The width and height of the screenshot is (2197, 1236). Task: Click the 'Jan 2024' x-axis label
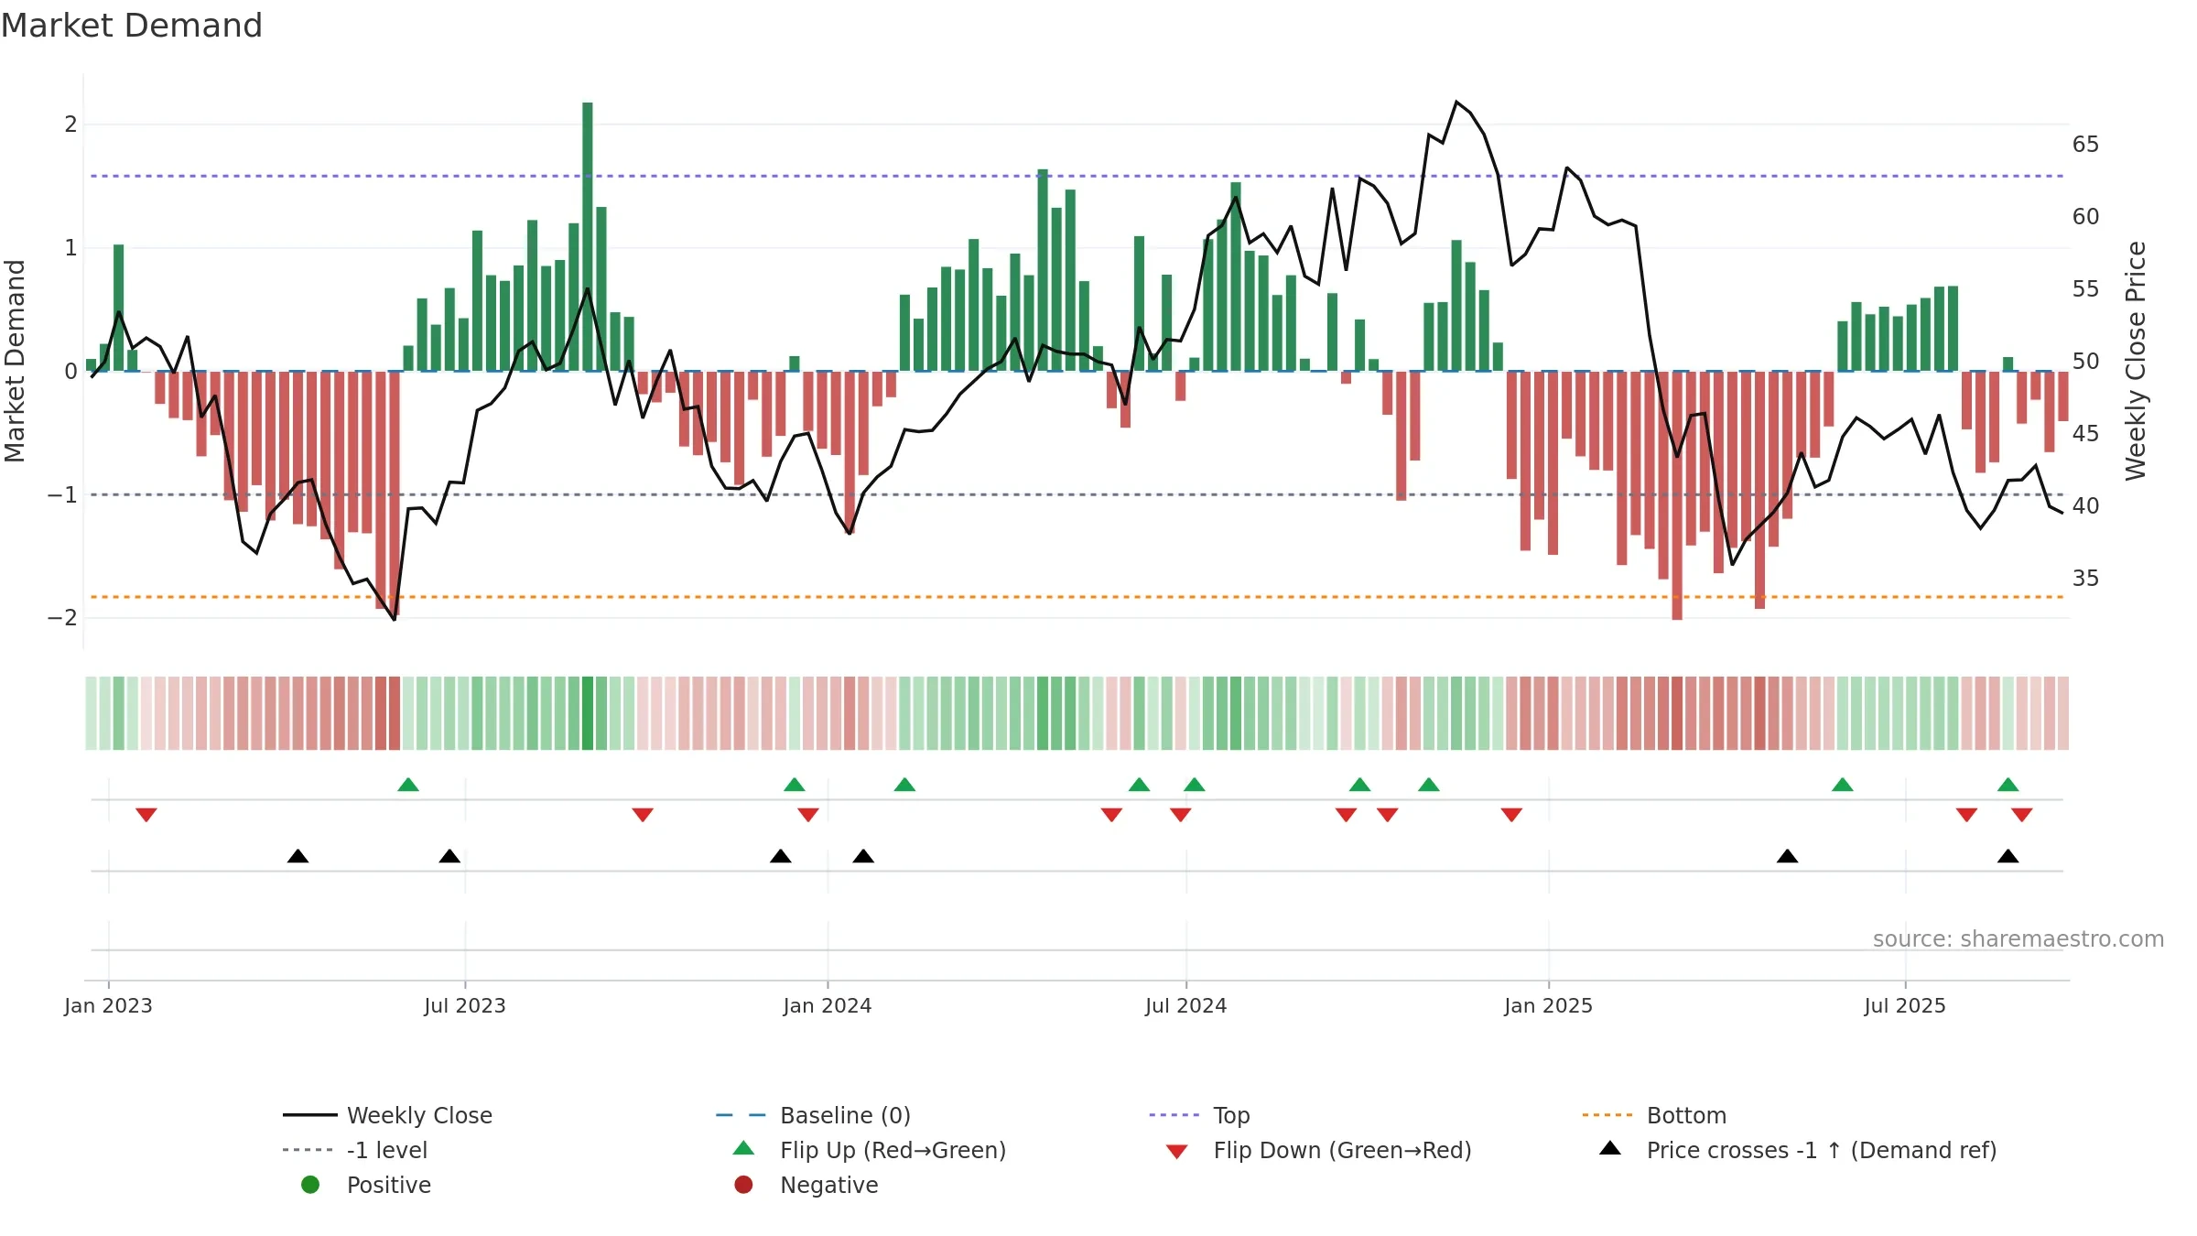pyautogui.click(x=828, y=1005)
